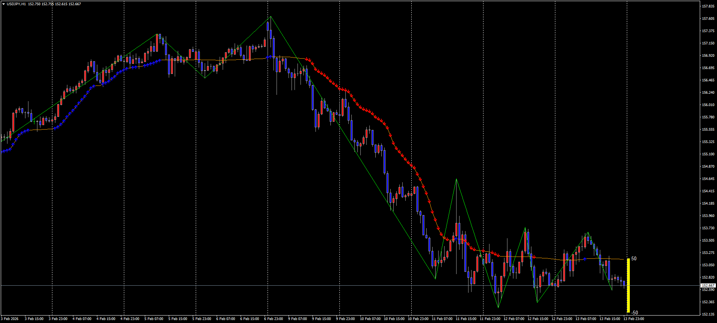717x323 pixels.
Task: Click the 9 Feb 23:00 time label
Action: (x=345, y=319)
